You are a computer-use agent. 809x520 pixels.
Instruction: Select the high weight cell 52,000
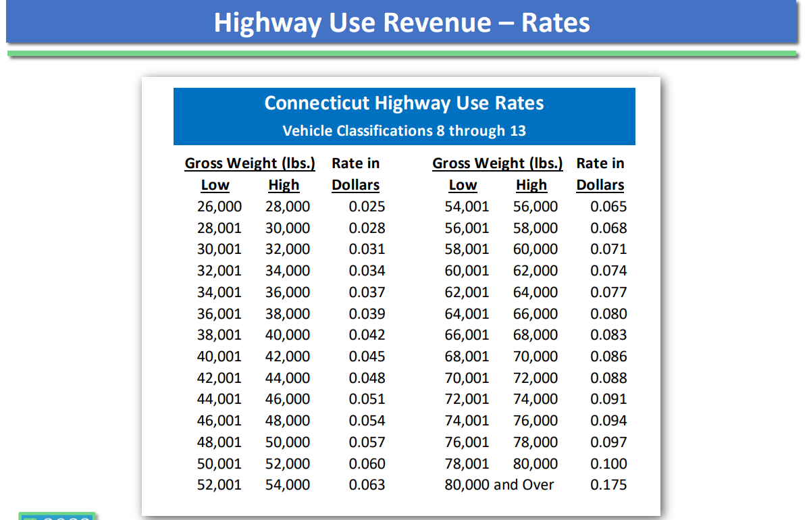coord(288,465)
